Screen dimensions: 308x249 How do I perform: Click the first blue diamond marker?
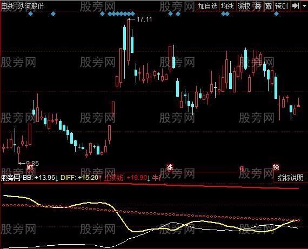coord(31,14)
